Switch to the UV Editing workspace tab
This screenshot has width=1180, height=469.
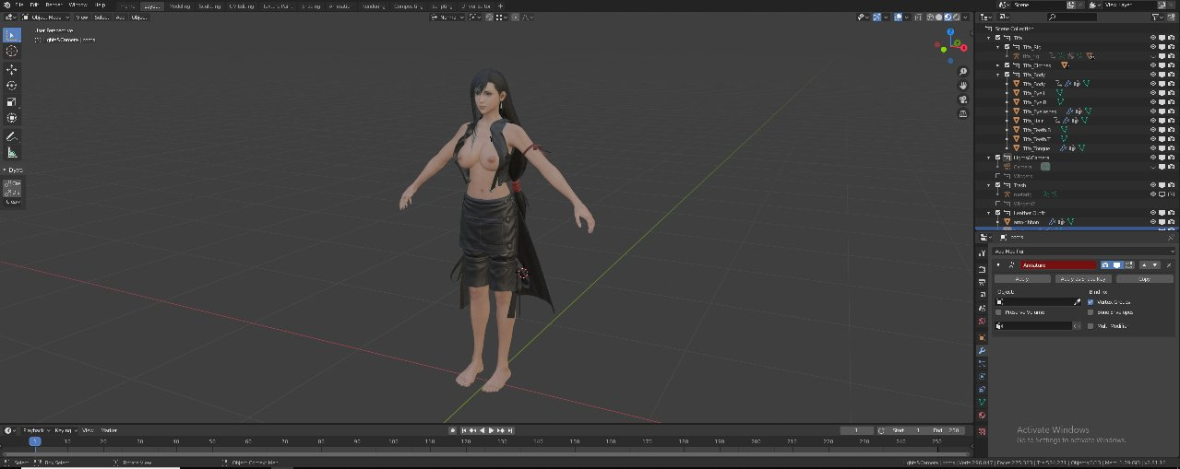pos(244,6)
